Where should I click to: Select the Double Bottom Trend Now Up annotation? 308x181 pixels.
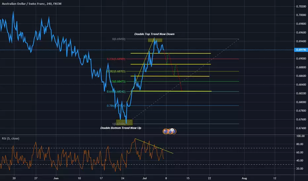[x=121, y=128]
